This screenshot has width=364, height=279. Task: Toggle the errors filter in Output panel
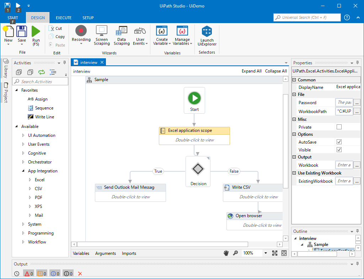coord(28,274)
